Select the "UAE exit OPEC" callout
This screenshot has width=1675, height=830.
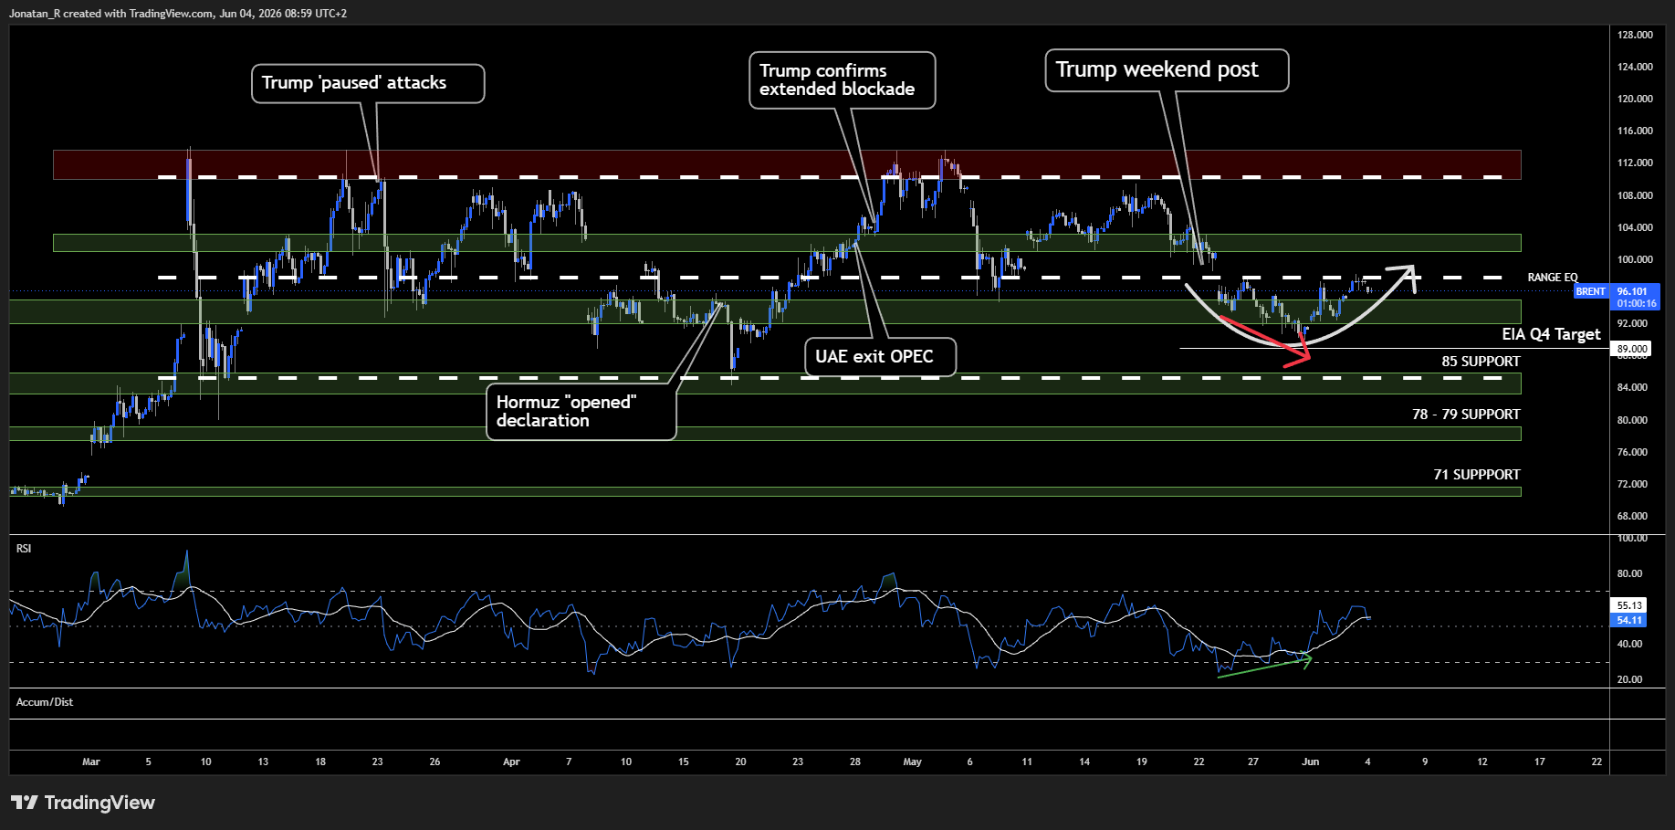pyautogui.click(x=880, y=357)
